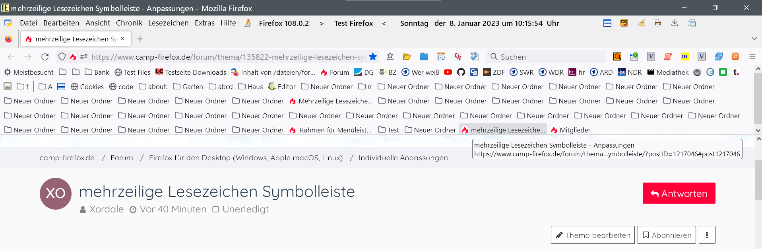Expand the Garten bookmark folder
Image resolution: width=762 pixels, height=249 pixels.
pyautogui.click(x=188, y=87)
